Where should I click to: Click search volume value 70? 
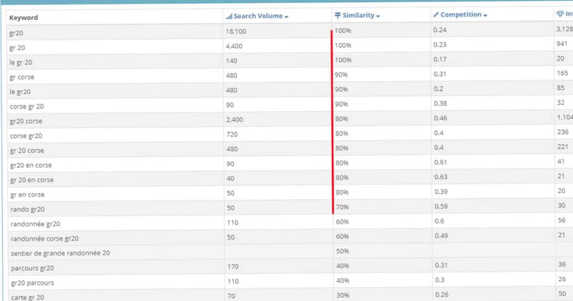tap(231, 296)
